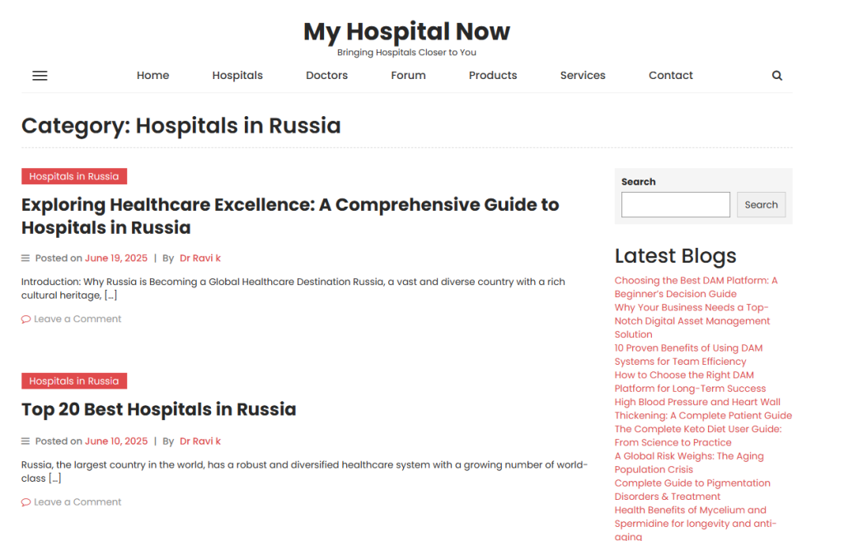Viewport: 844px width, 541px height.
Task: Open 10 Proven Benefits of Using DAM link
Action: point(688,355)
